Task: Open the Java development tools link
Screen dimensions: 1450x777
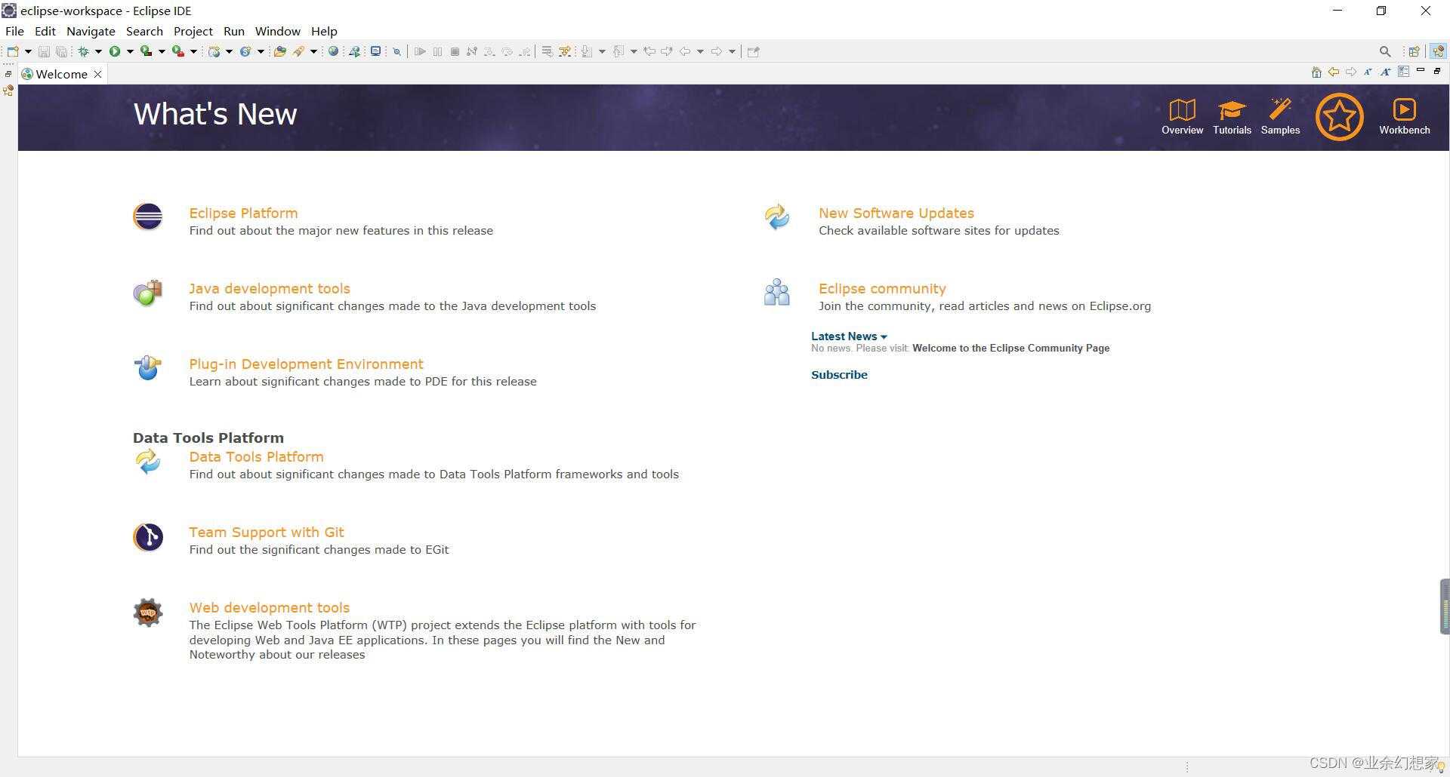Action: click(270, 288)
